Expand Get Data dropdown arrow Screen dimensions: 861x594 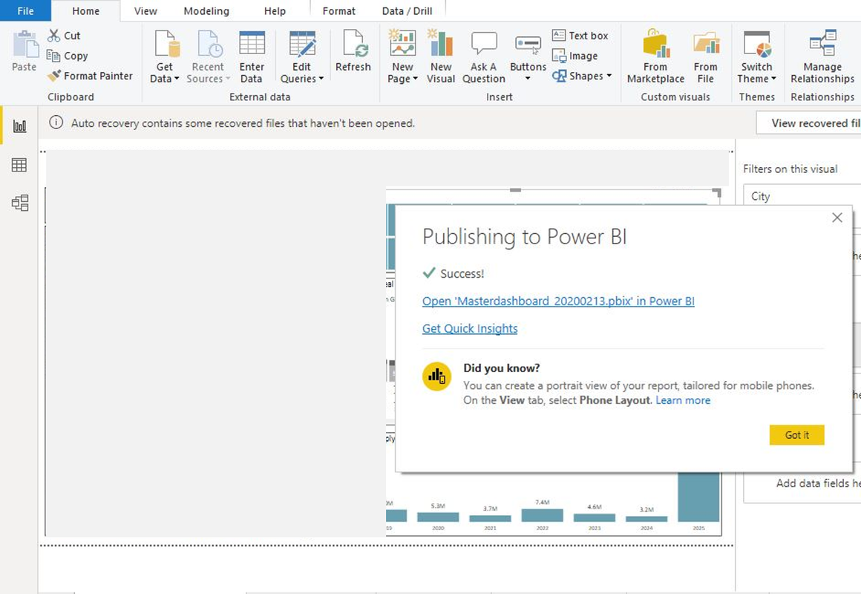pos(177,79)
